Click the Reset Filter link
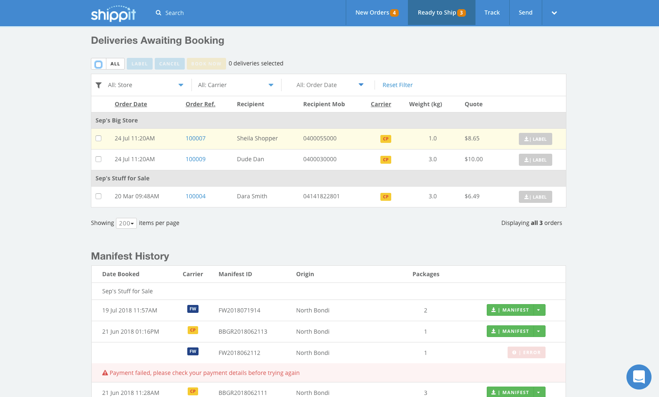Image resolution: width=659 pixels, height=397 pixels. click(x=397, y=85)
